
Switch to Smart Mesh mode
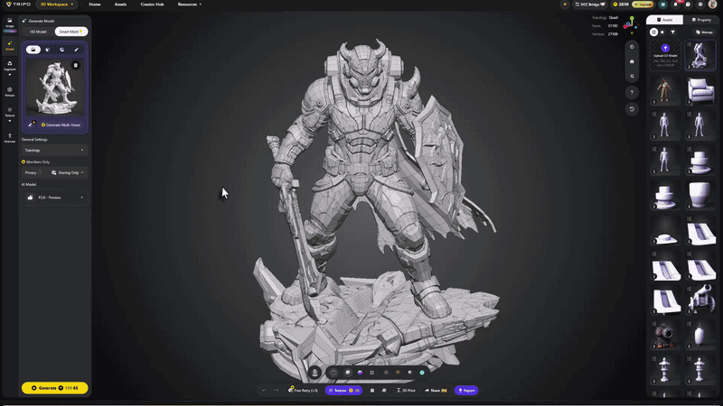(71, 32)
